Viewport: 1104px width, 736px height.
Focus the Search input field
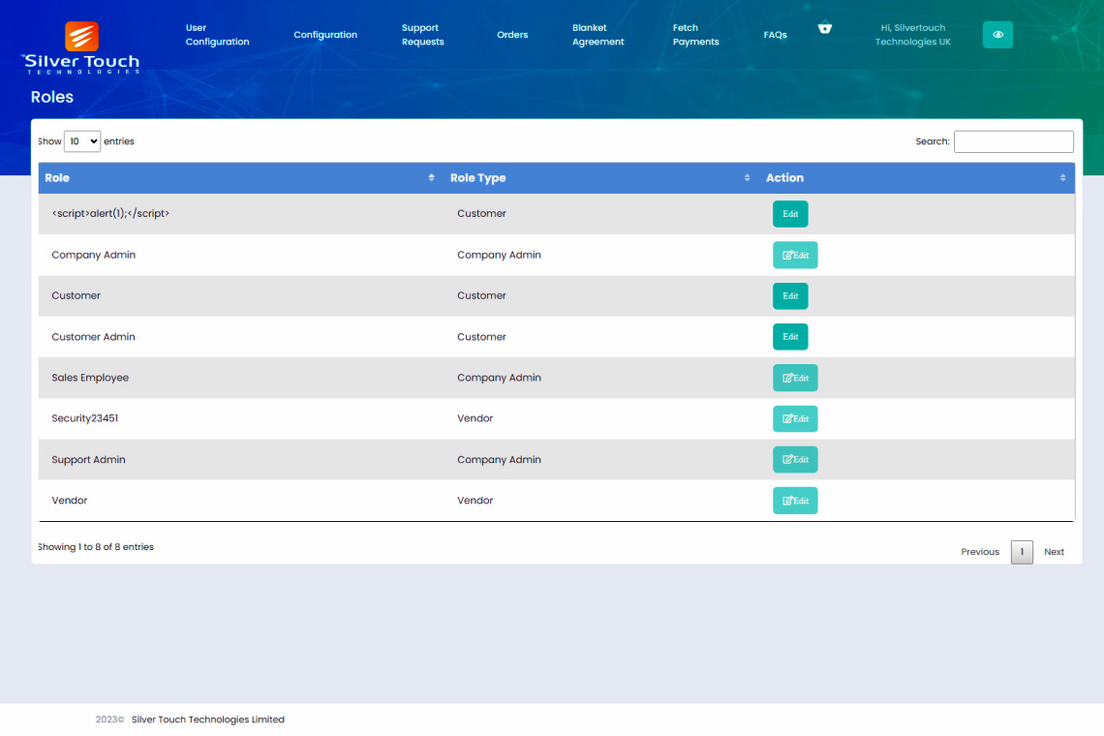tap(1013, 141)
